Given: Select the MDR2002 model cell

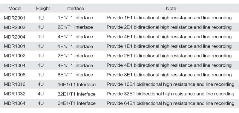Looking at the screenshot, I should click(14, 27).
